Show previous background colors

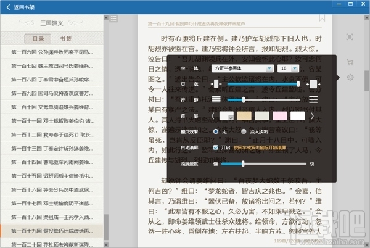(213, 116)
